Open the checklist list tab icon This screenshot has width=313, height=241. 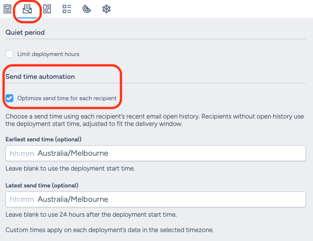(67, 9)
